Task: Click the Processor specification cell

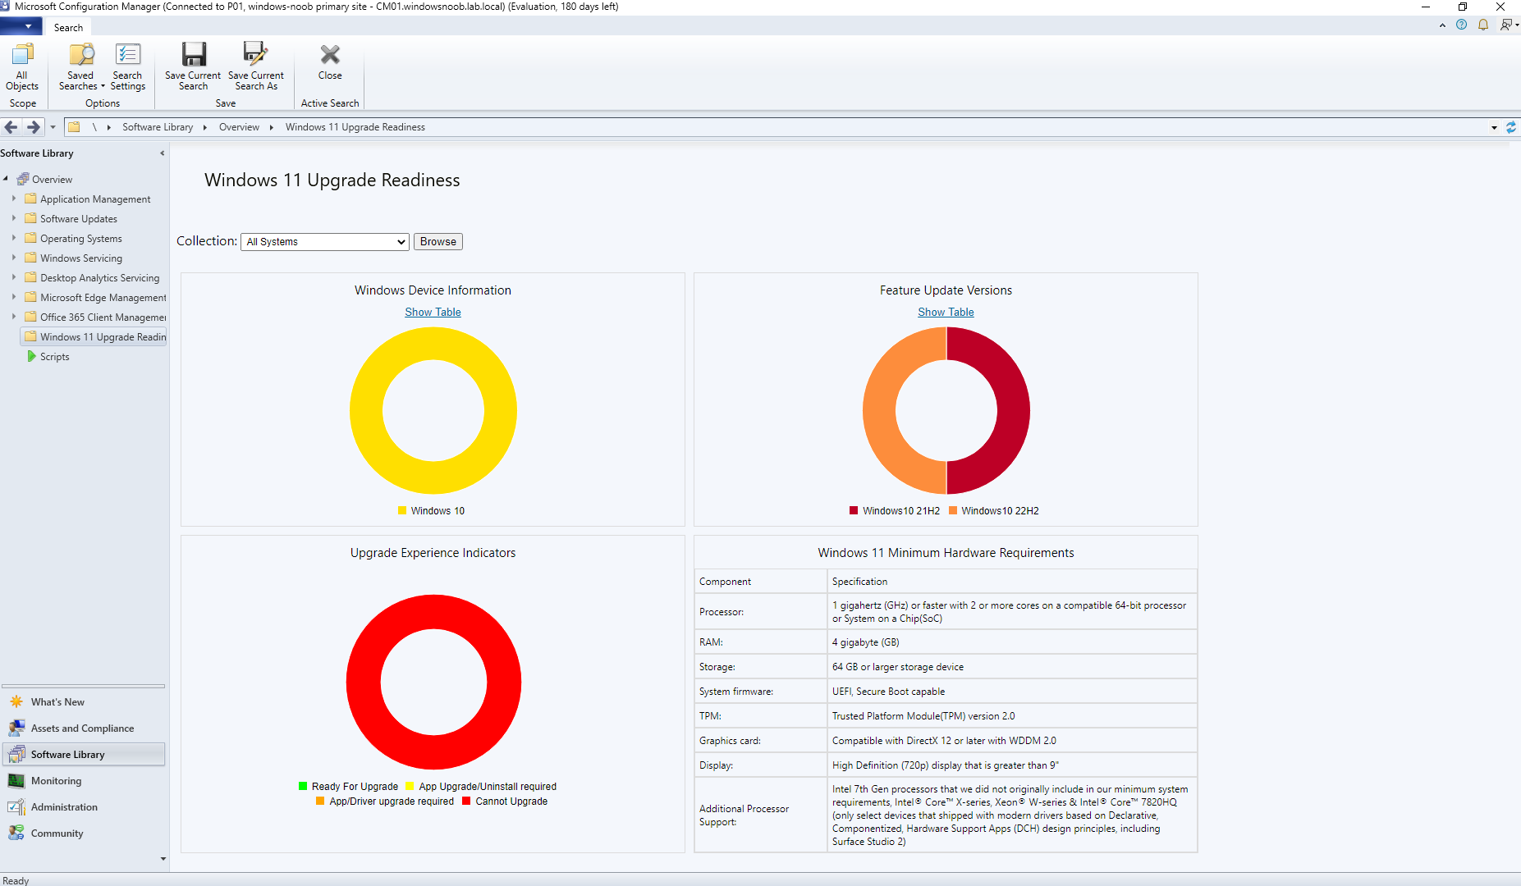Action: [x=1011, y=612]
